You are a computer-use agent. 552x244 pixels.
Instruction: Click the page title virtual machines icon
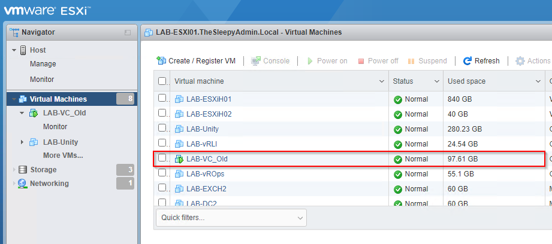(149, 32)
